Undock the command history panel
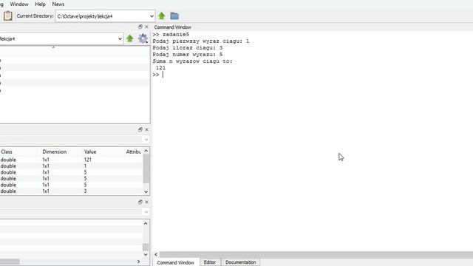473x266 pixels. tap(140, 202)
